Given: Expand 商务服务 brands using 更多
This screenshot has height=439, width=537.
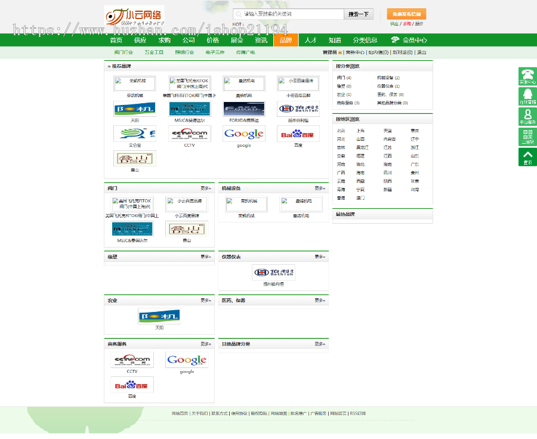Looking at the screenshot, I should pos(206,344).
